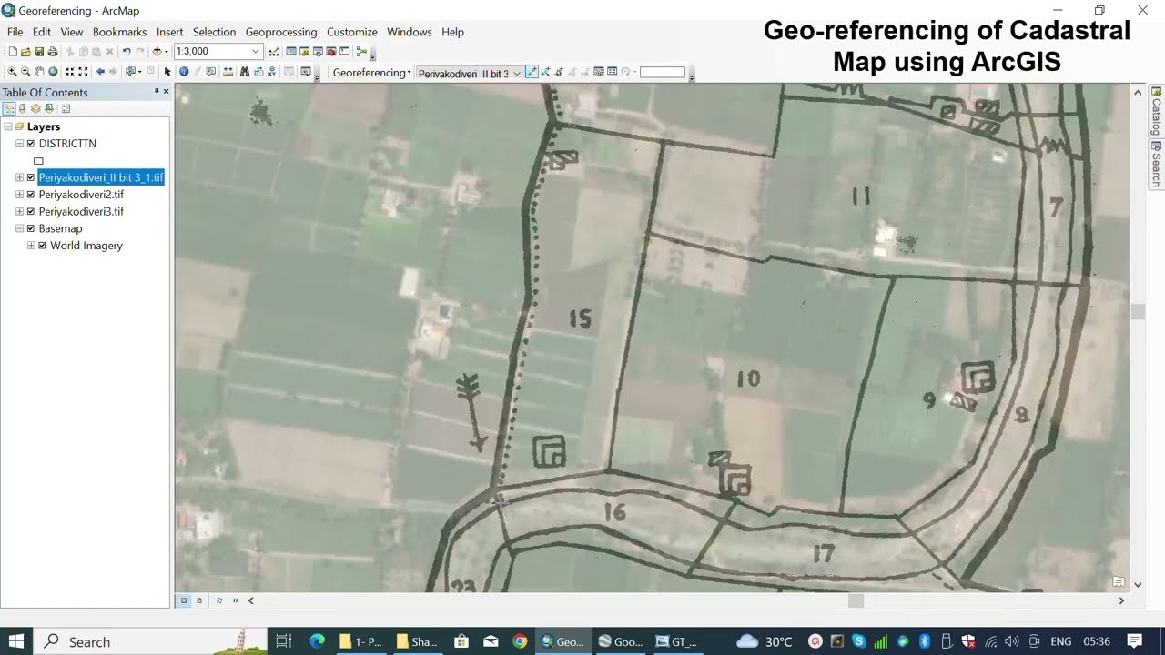
Task: Open the Selection menu
Action: click(x=214, y=32)
